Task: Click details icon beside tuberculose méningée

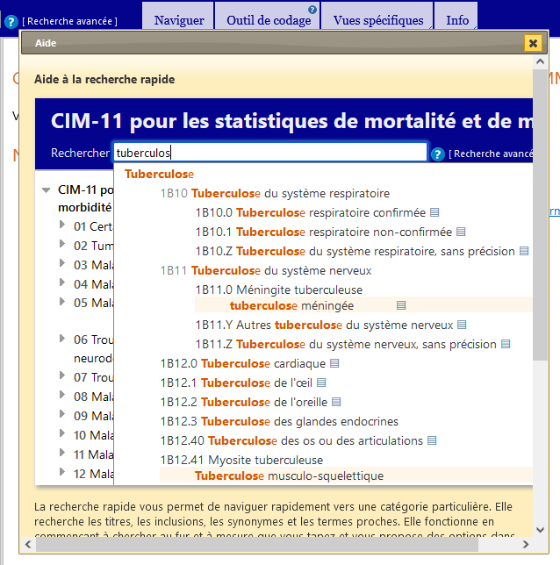Action: [401, 306]
